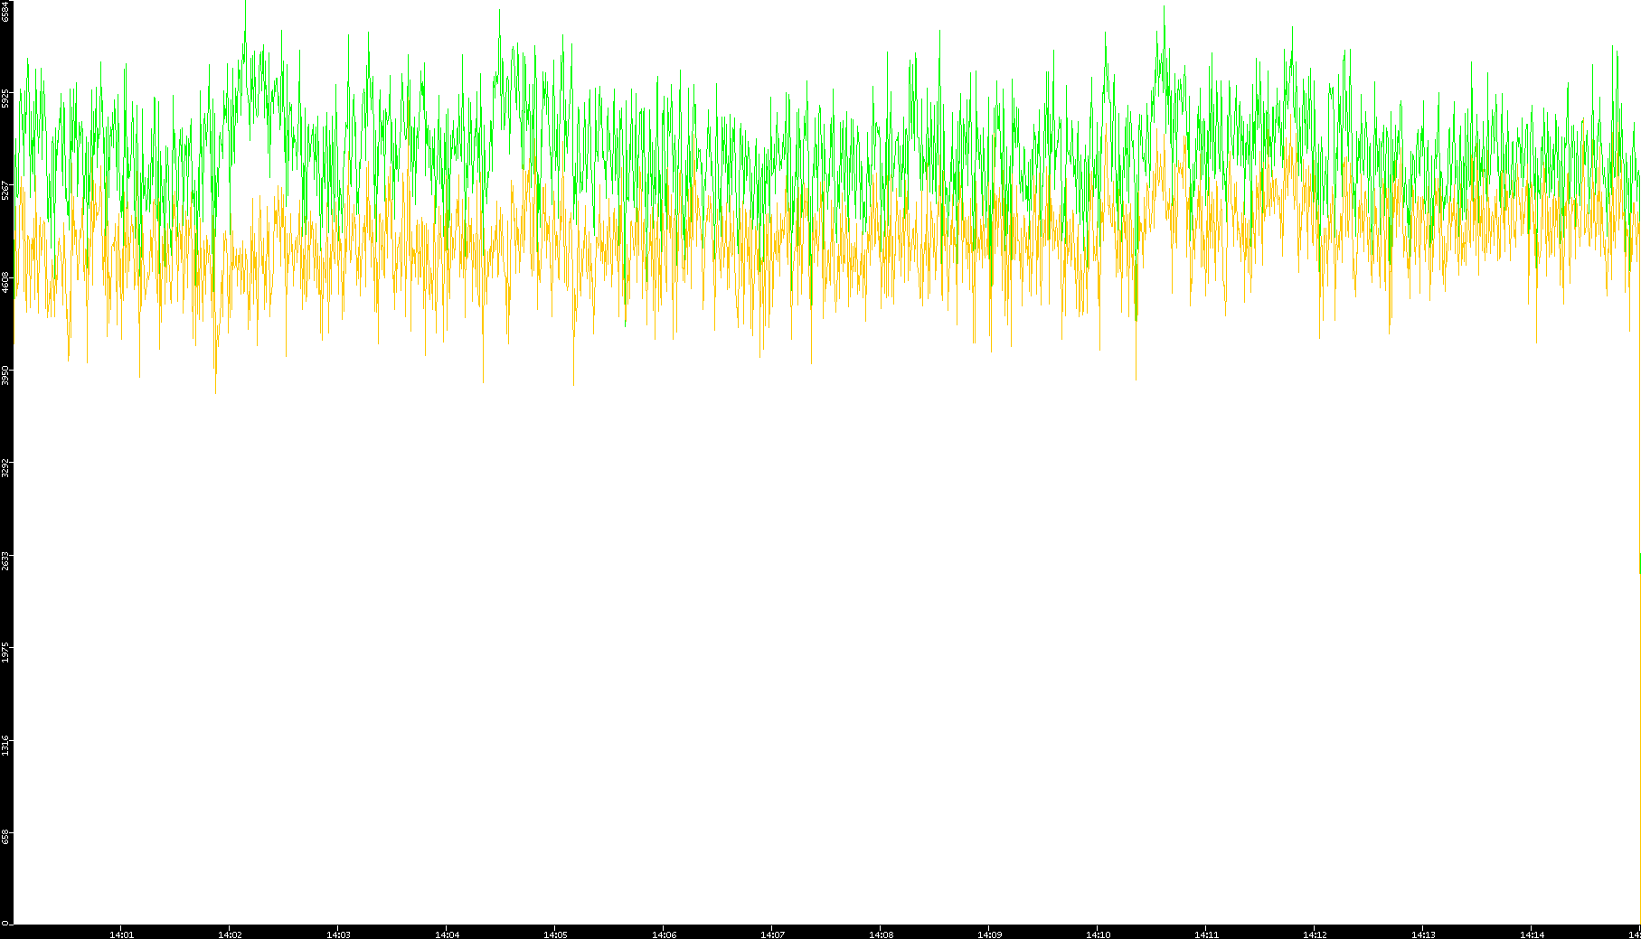
Task: Pick the 14:12 time axis label
Action: 1315,934
